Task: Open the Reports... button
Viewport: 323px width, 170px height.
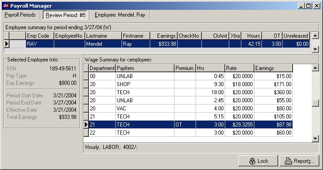Action: (x=299, y=161)
